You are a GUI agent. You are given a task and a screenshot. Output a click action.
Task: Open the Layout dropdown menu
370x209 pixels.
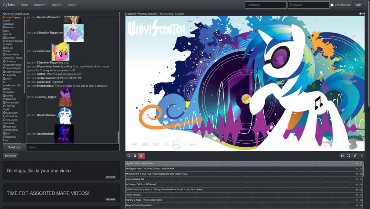tap(72, 5)
